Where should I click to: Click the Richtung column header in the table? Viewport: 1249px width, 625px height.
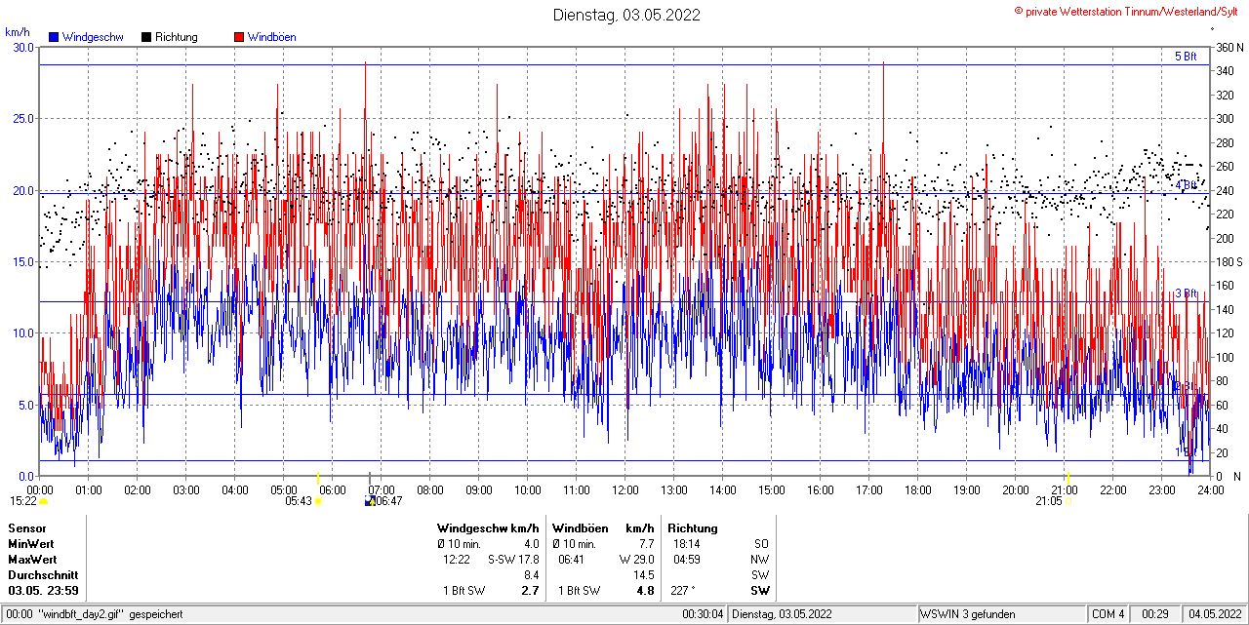(693, 527)
